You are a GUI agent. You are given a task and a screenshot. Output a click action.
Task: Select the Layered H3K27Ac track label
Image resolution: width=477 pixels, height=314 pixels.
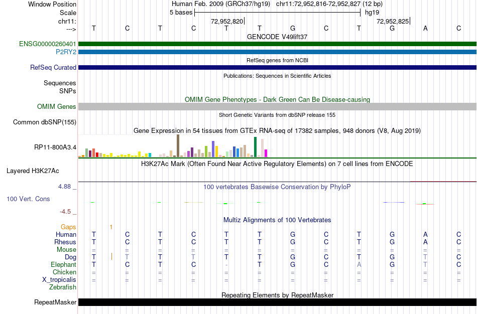click(x=33, y=171)
